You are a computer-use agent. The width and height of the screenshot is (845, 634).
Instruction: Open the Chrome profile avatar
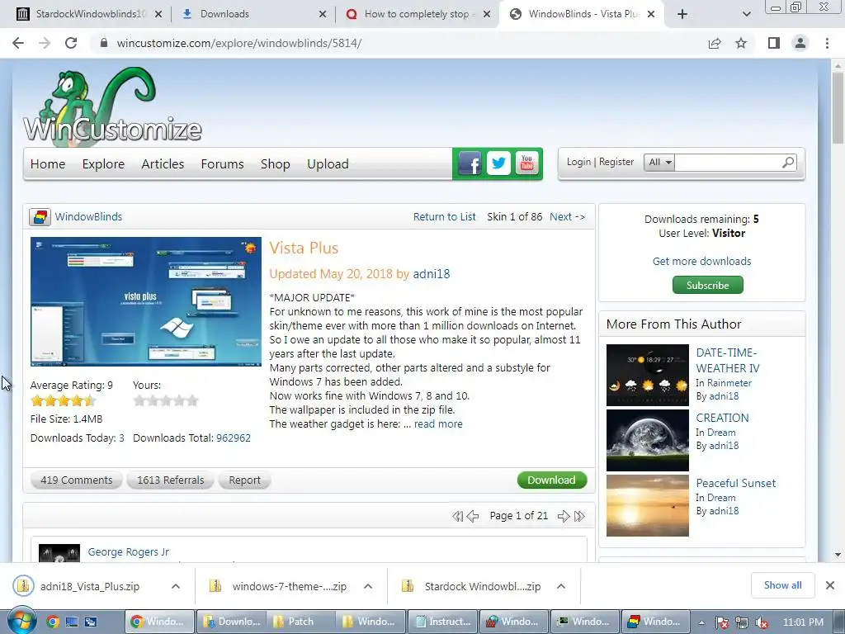click(x=800, y=43)
